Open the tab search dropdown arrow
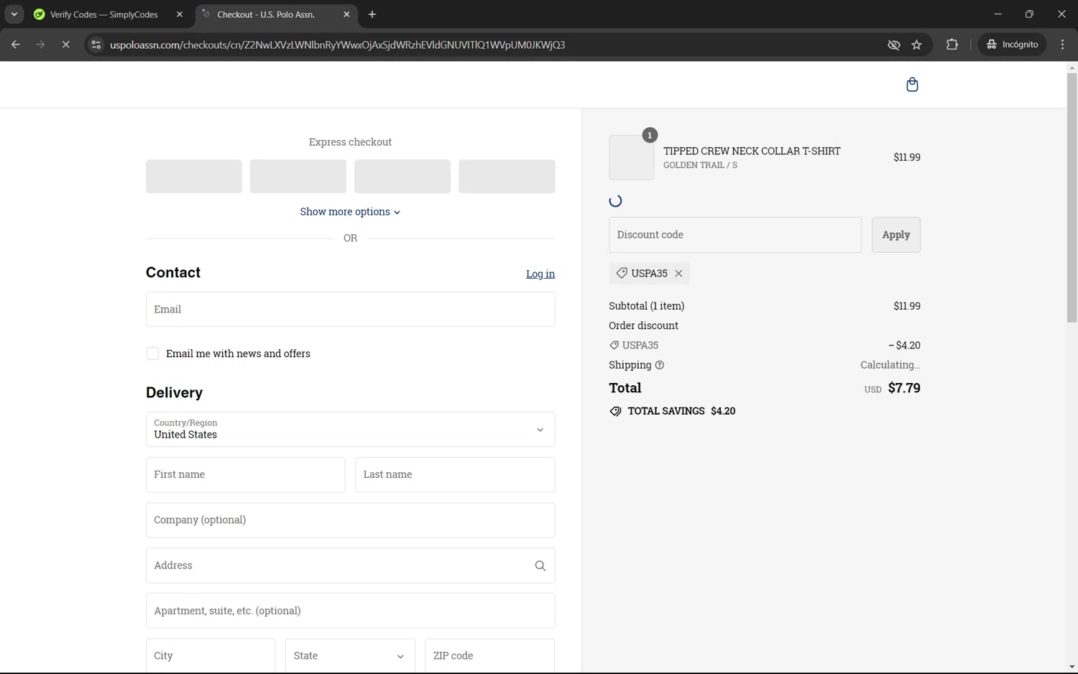Image resolution: width=1078 pixels, height=674 pixels. pos(14,14)
